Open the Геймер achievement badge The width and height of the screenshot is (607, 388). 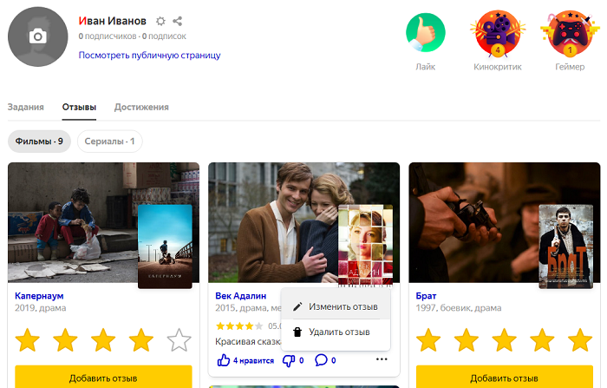pyautogui.click(x=570, y=33)
